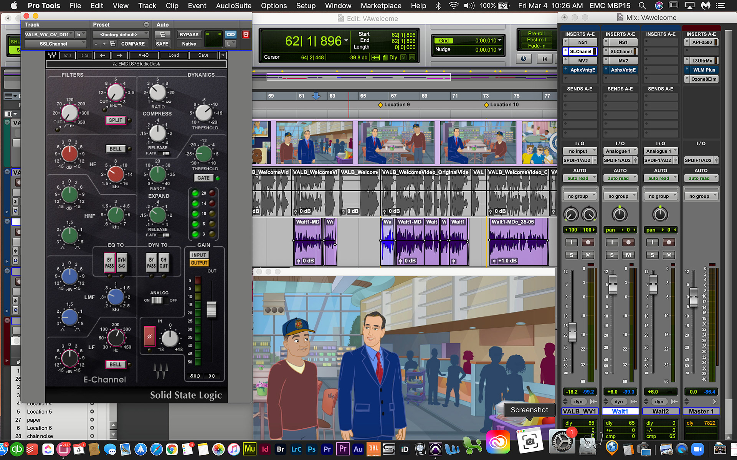
Task: Click the Load button in SSL plug-in
Action: (x=174, y=55)
